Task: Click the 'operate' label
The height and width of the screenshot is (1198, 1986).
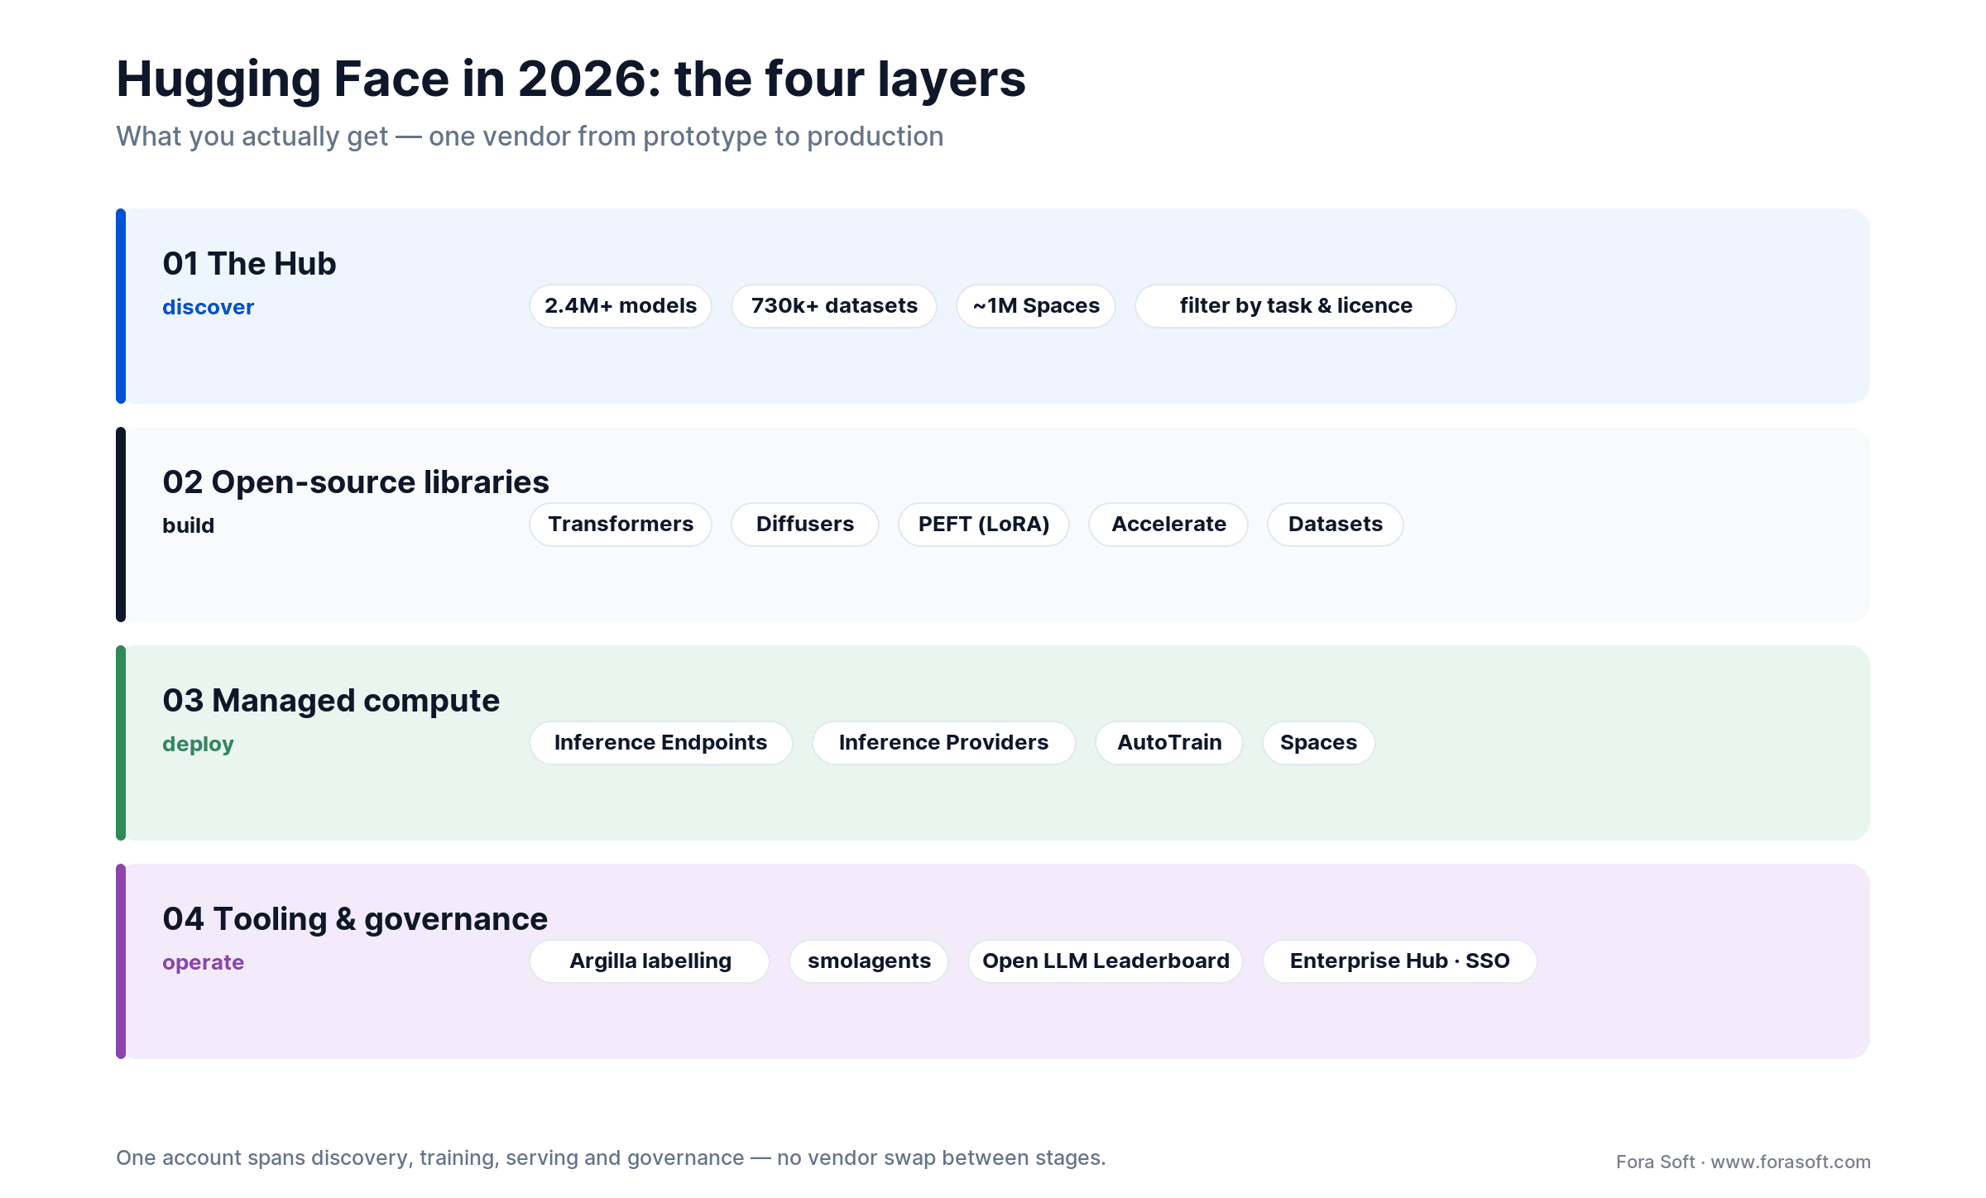Action: coord(203,962)
